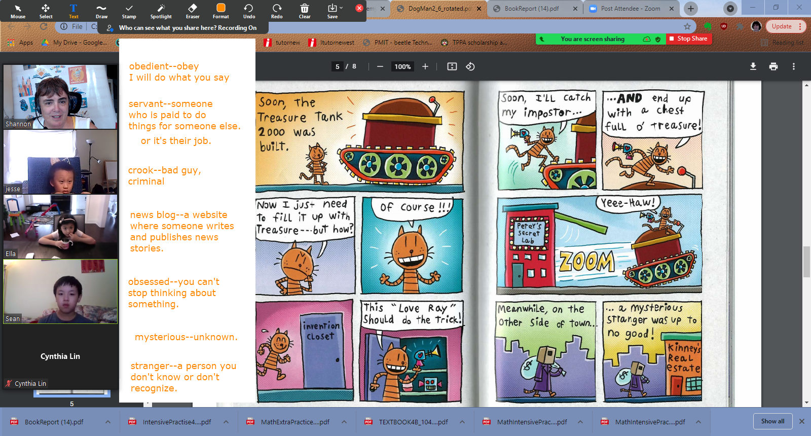811x436 pixels.
Task: Select the Mouse annotation tool
Action: pyautogui.click(x=18, y=11)
